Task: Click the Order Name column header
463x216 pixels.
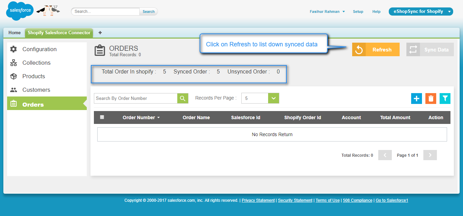Action: pos(196,117)
